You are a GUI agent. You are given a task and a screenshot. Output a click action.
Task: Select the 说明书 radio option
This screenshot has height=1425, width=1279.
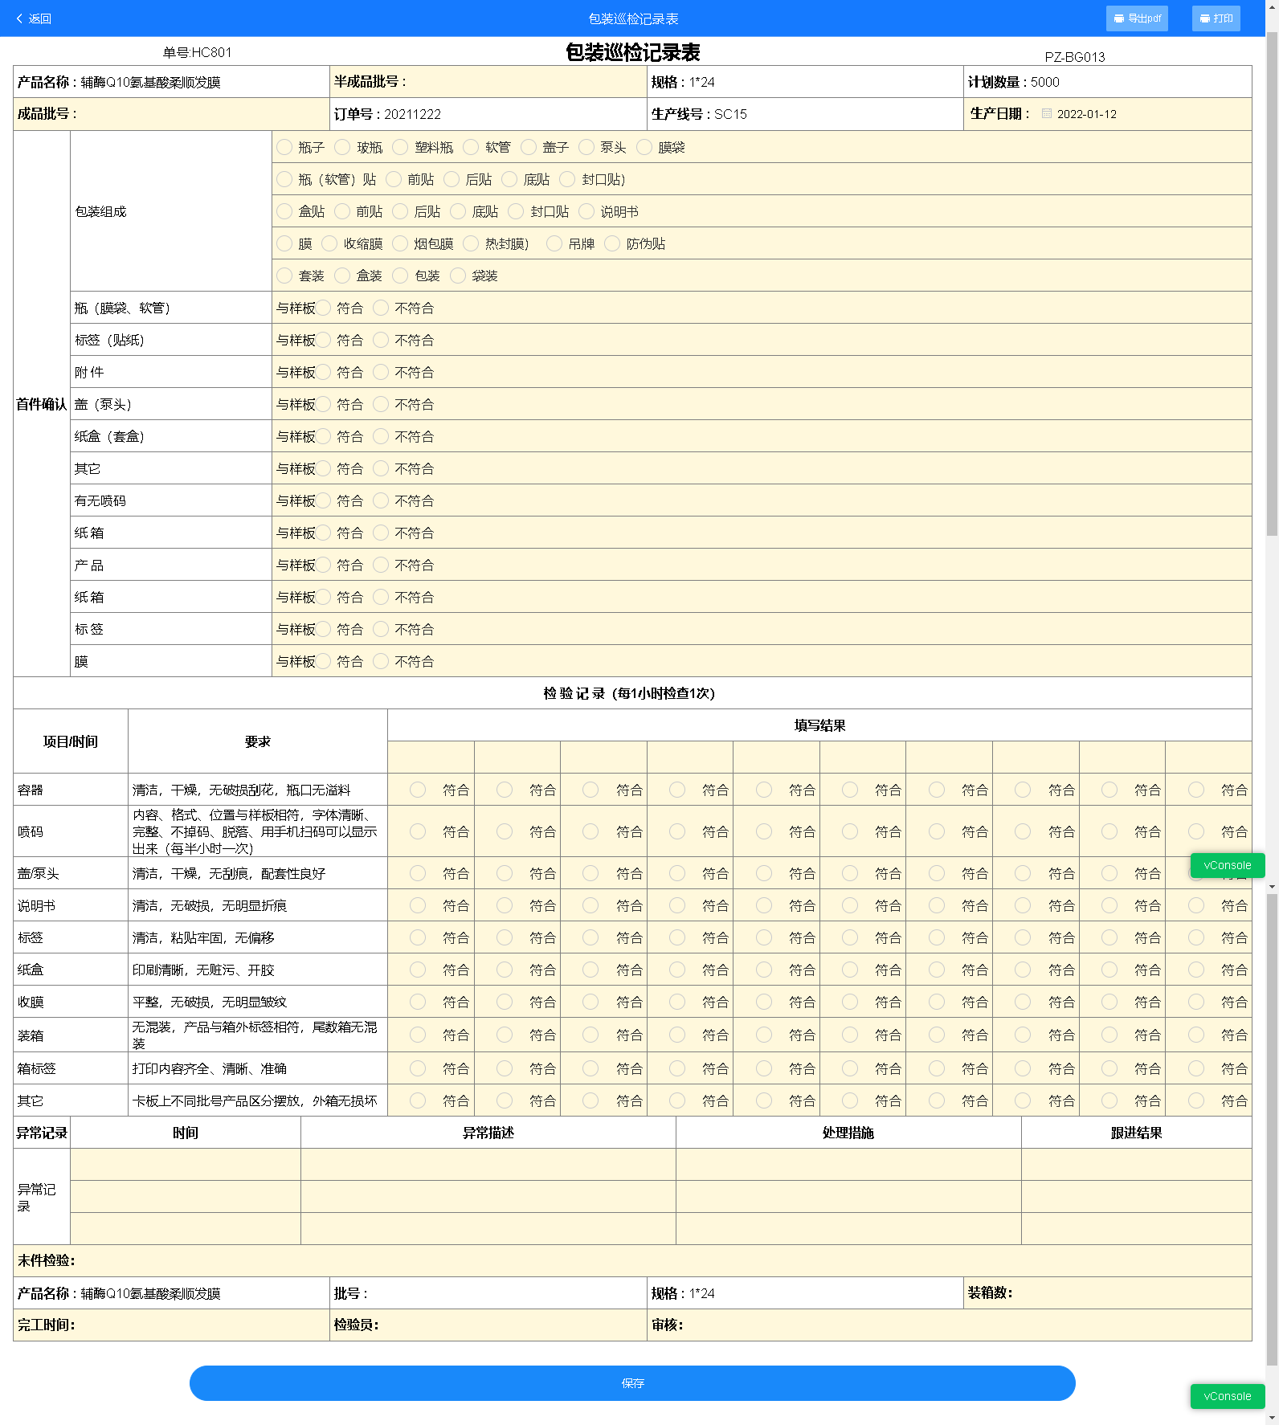coord(587,211)
